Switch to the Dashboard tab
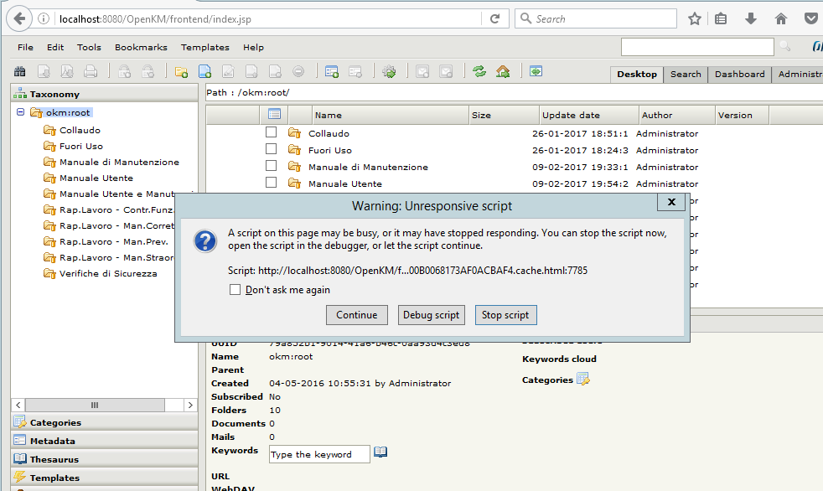823x491 pixels. [739, 74]
